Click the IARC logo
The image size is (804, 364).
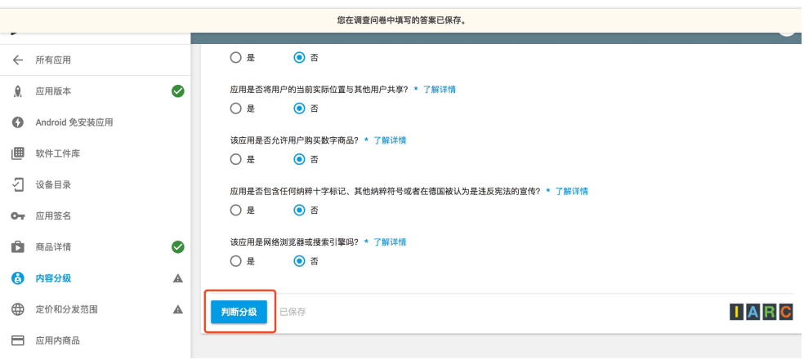click(761, 312)
